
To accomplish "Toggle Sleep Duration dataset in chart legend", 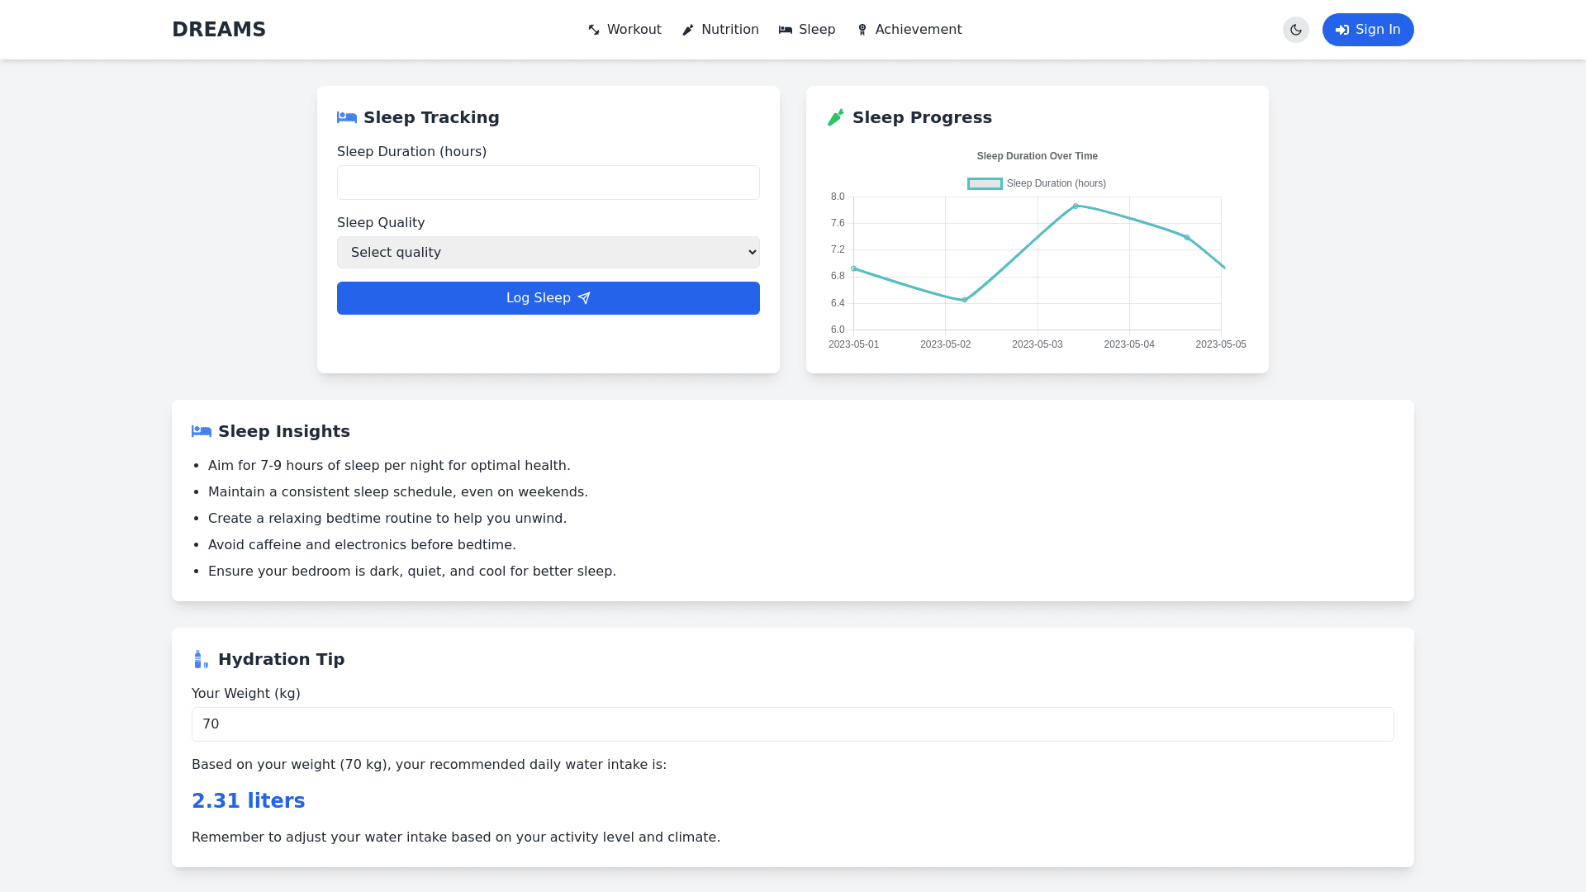I will click(1036, 183).
